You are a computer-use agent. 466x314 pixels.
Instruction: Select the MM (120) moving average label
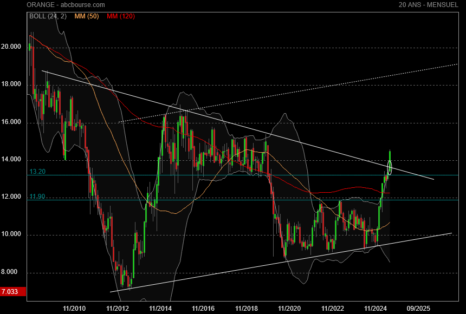pyautogui.click(x=121, y=16)
